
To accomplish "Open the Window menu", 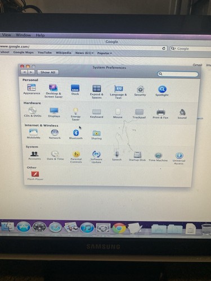I will point(23,35).
